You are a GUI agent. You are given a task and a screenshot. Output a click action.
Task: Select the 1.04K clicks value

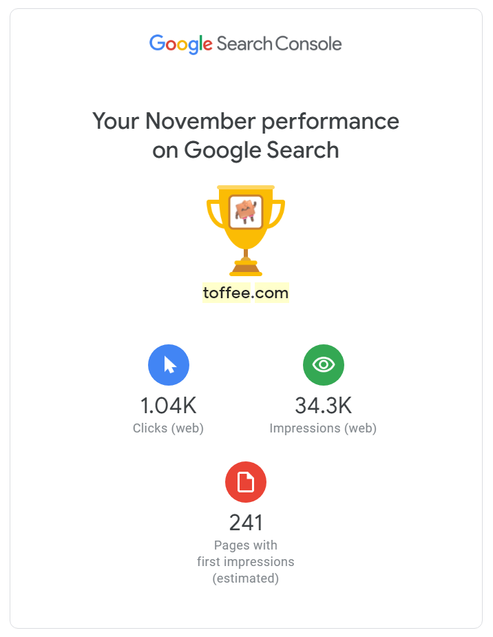(168, 406)
